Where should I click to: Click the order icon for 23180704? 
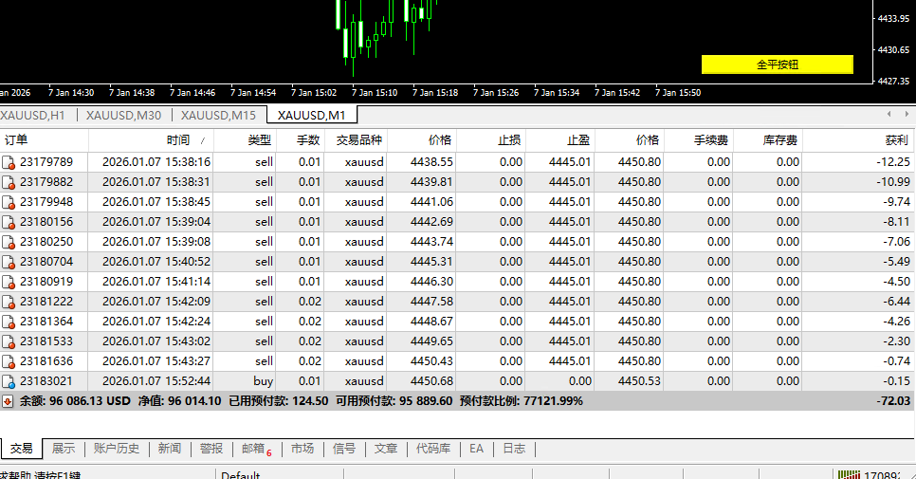click(9, 262)
